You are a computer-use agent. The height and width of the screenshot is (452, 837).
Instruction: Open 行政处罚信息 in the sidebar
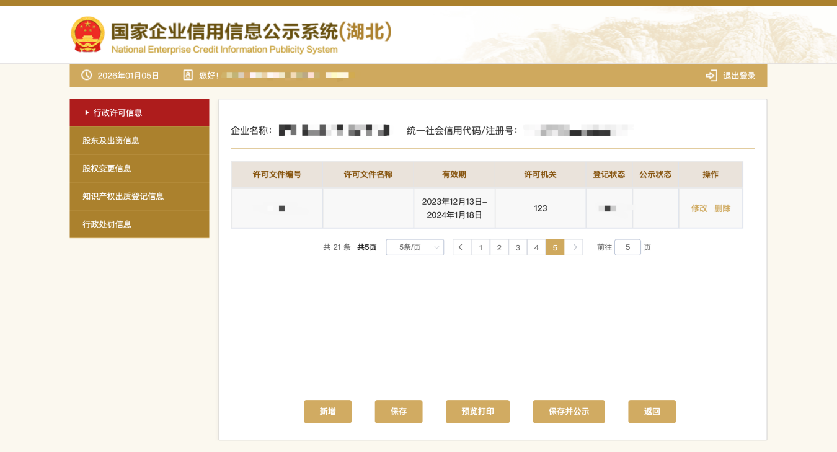139,224
